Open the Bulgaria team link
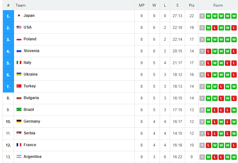 (31, 98)
